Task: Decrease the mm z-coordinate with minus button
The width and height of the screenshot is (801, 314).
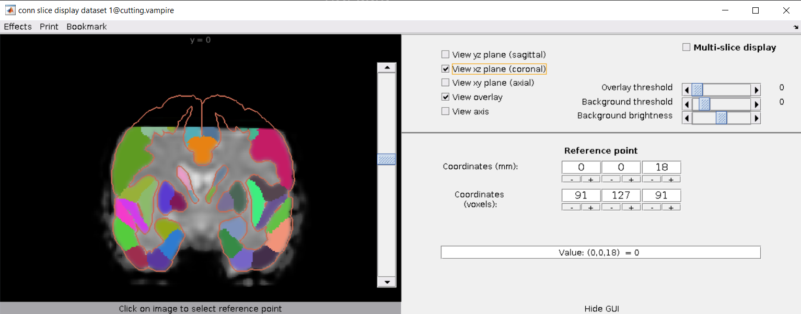Action: point(652,179)
